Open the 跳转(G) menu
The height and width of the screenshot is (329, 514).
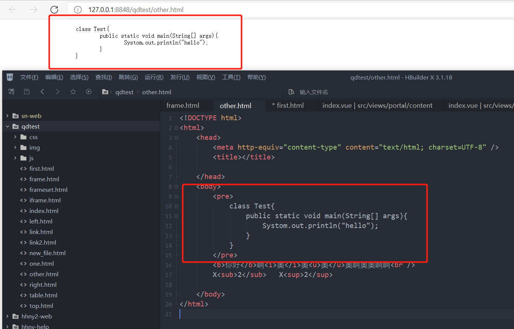[128, 77]
